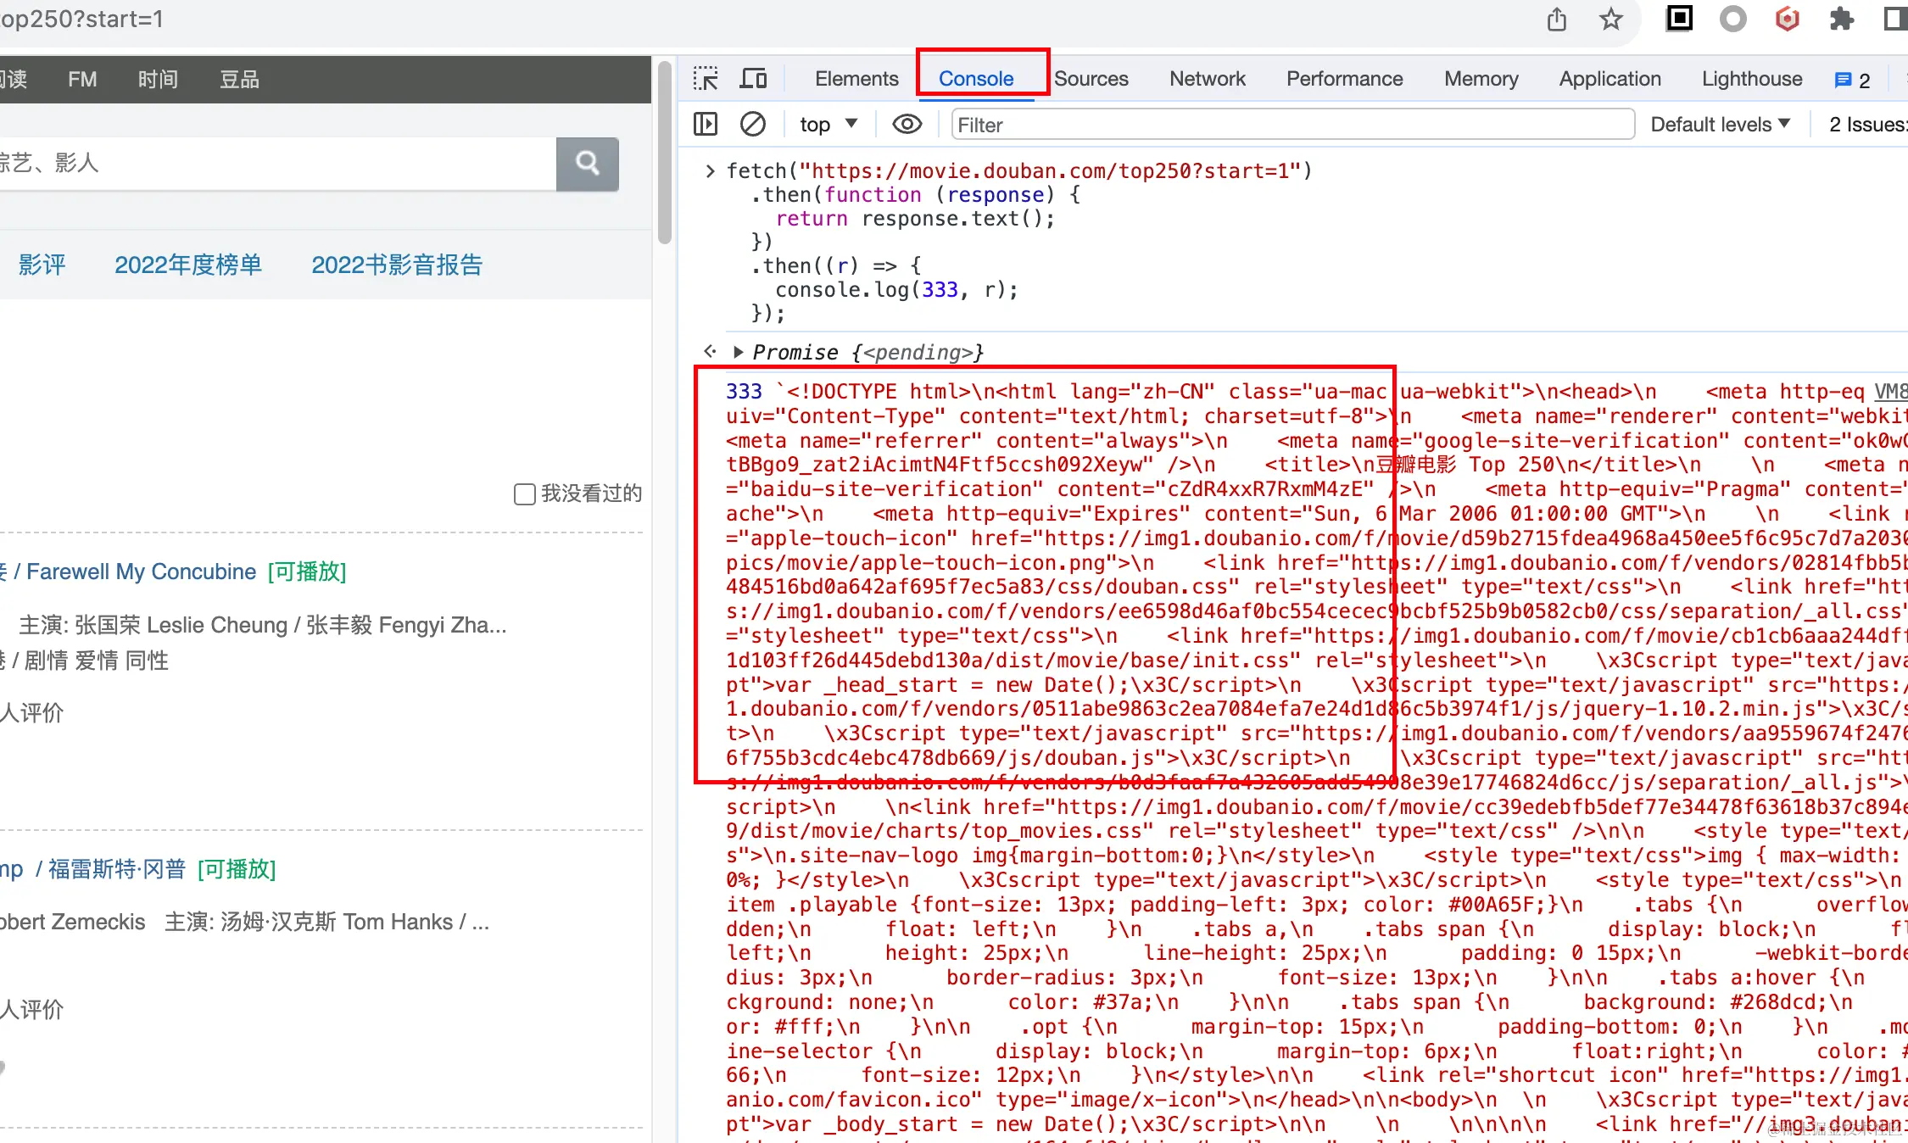The image size is (1908, 1143).
Task: Open the top JavaScript context dropdown
Action: point(828,125)
